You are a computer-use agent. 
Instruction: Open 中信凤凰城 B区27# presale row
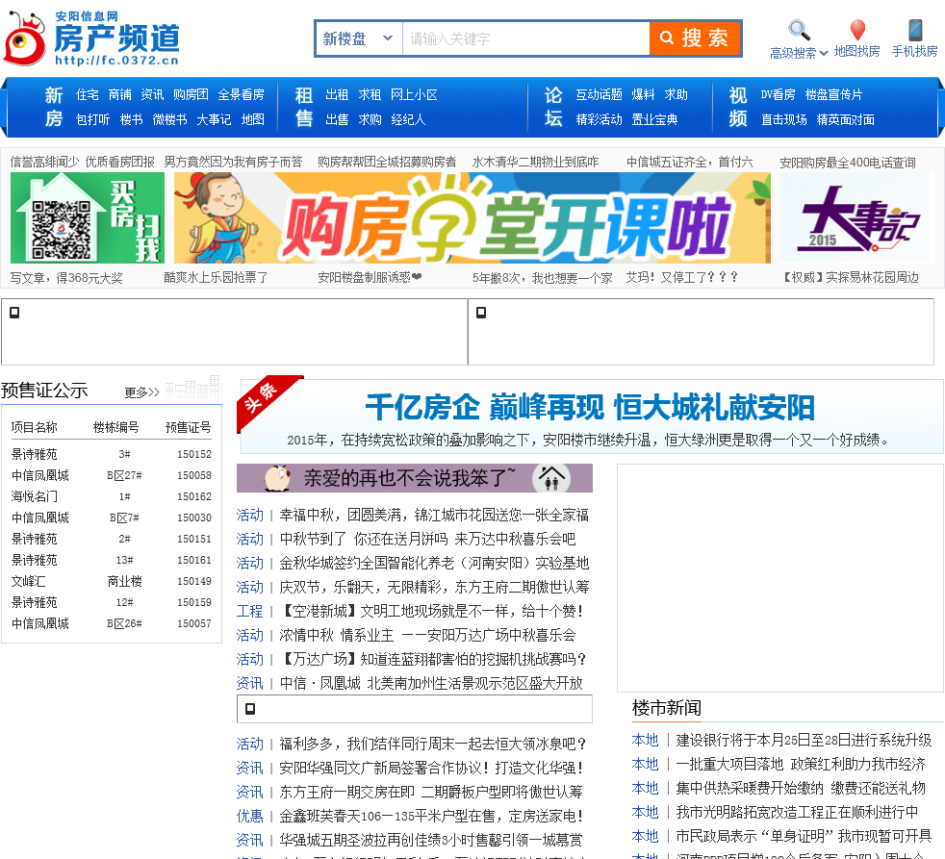[112, 475]
